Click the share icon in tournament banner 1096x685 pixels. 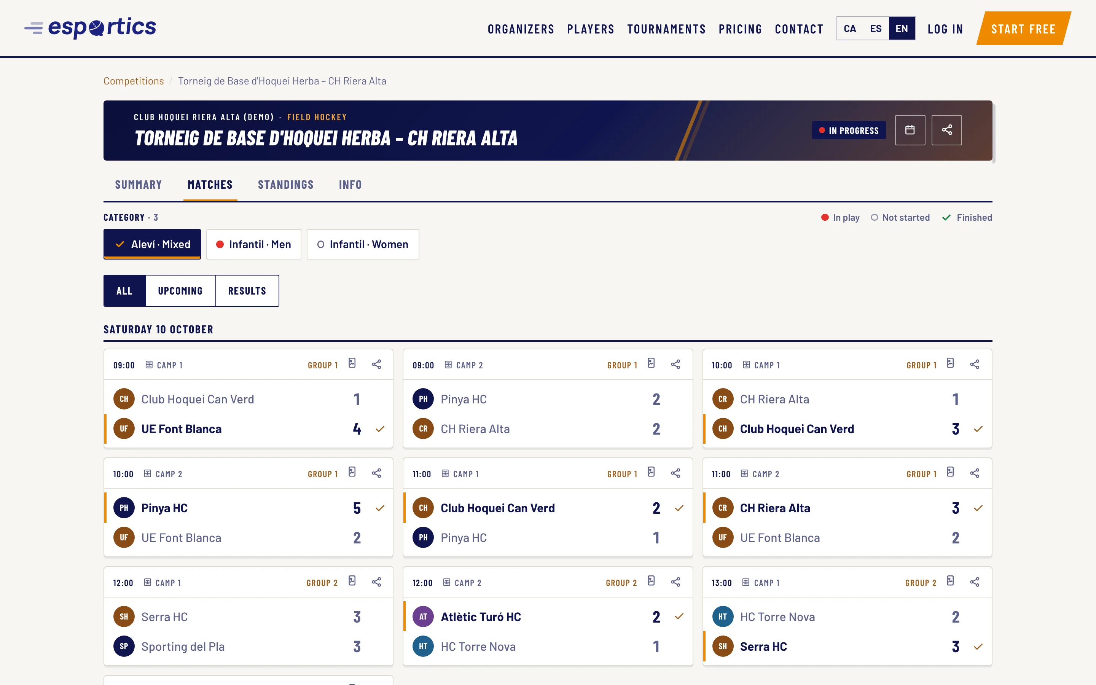(946, 130)
